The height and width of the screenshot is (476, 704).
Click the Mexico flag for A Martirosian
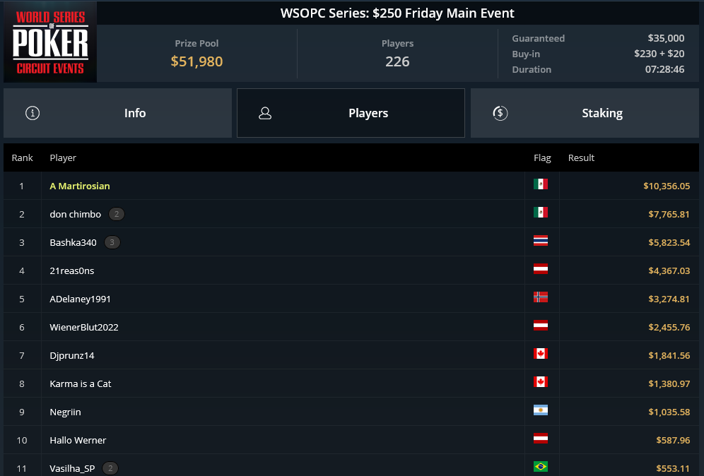(541, 184)
